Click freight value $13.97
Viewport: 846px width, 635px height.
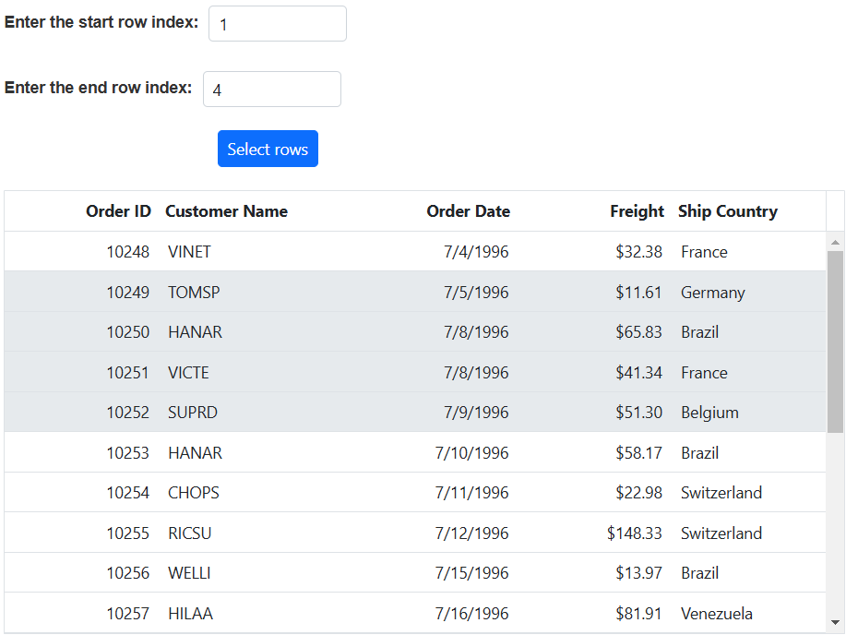click(638, 573)
